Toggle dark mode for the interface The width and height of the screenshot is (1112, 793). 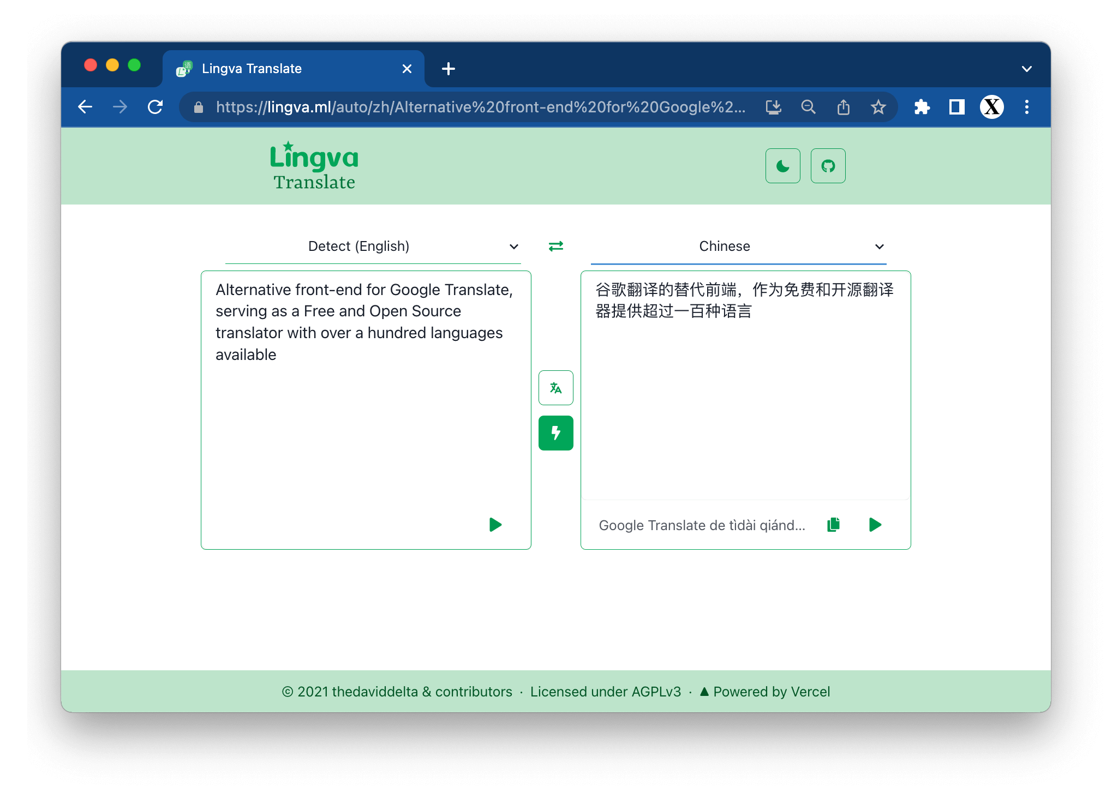click(x=782, y=166)
